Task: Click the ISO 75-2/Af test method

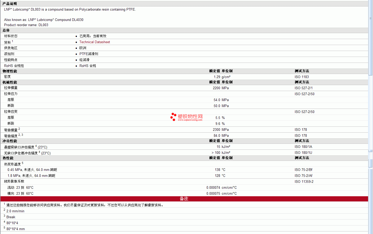Action: (303, 176)
